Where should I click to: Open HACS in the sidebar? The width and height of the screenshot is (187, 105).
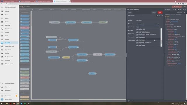9,36
